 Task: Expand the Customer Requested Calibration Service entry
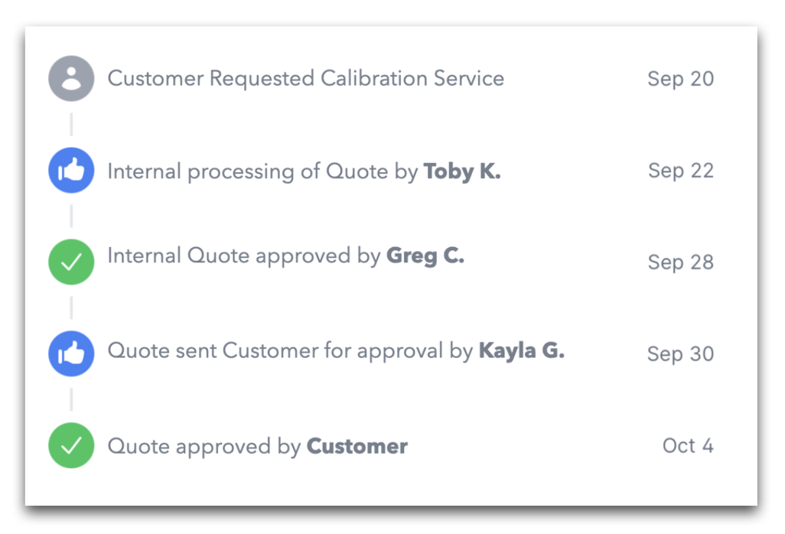pos(307,78)
